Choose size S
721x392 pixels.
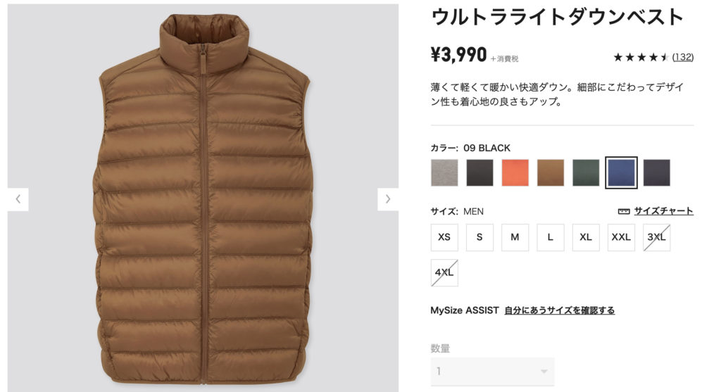[479, 237]
